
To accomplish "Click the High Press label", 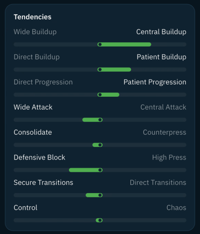I will coord(169,158).
